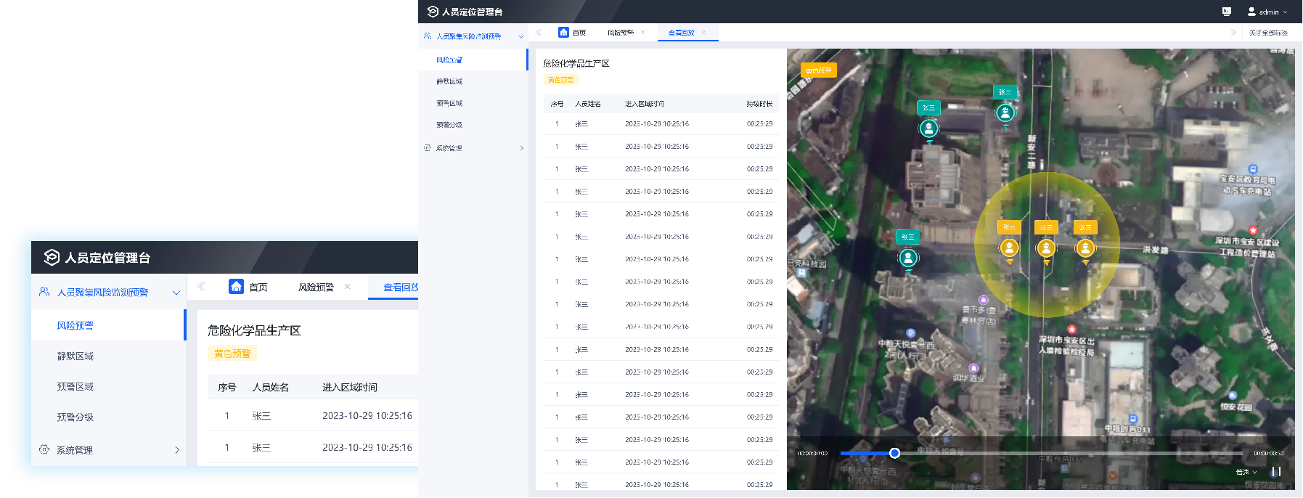Open the 倍速 playback speed dropdown
Screen dimensions: 1303x498
click(1246, 472)
